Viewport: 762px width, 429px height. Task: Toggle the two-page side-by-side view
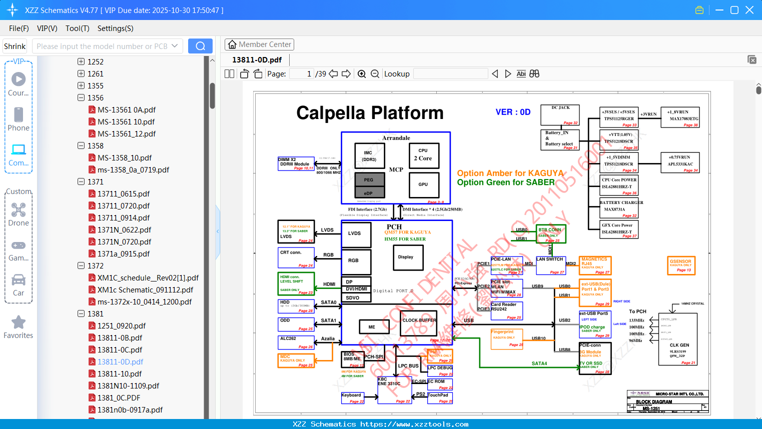230,74
